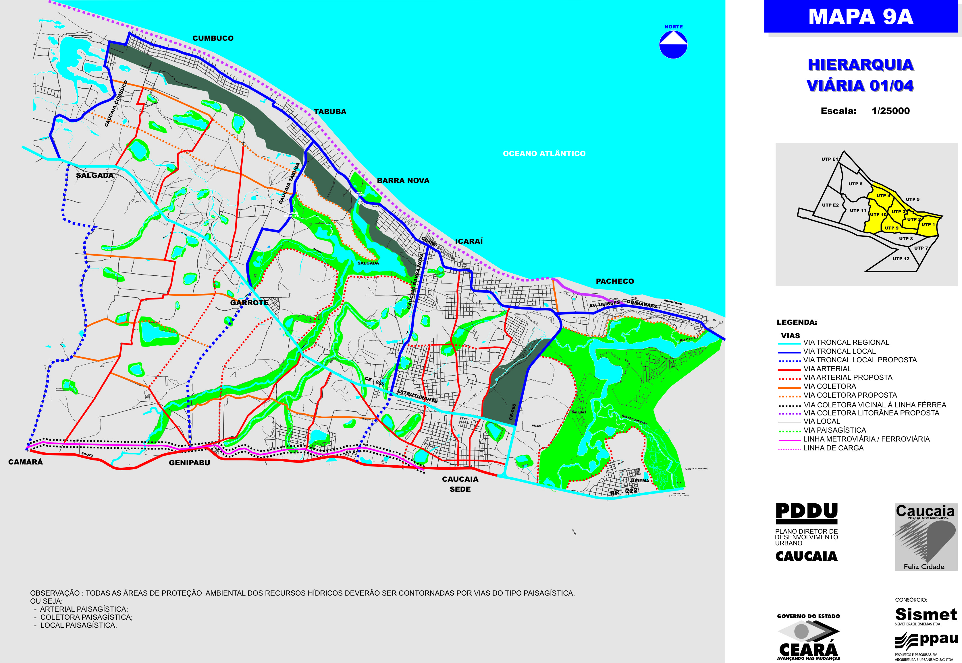This screenshot has width=962, height=663.
Task: Click the CAUCAIA SEDE label
Action: (460, 484)
